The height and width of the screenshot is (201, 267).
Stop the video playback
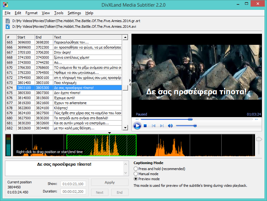point(145,126)
